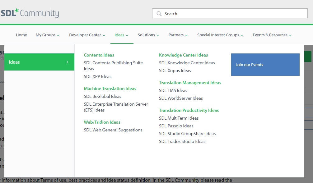Screen dimensions: 313x183
Task: Click the search magnifier icon
Action: (x=159, y=14)
